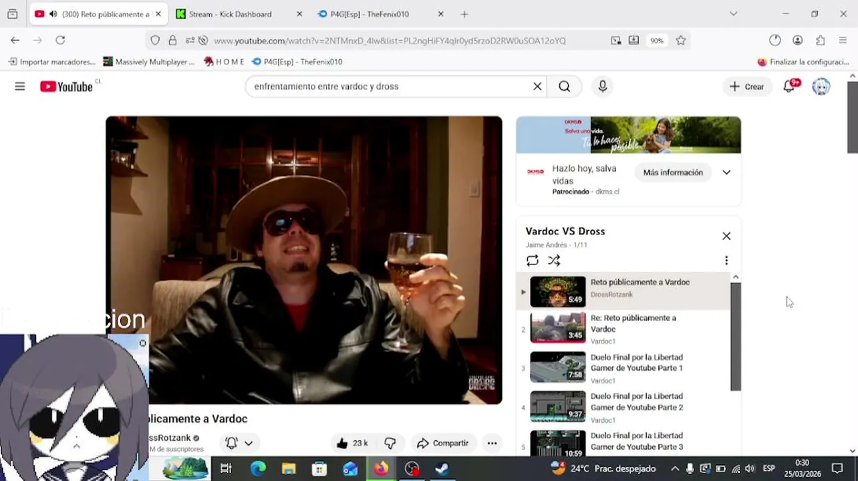The height and width of the screenshot is (481, 858).
Task: Select current Reto públicamente a Vardoc entry
Action: (623, 291)
